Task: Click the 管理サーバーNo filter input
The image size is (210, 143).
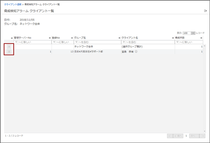Action: pyautogui.click(x=32, y=42)
